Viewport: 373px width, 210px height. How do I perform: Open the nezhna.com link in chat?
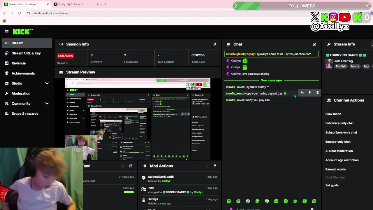298,54
